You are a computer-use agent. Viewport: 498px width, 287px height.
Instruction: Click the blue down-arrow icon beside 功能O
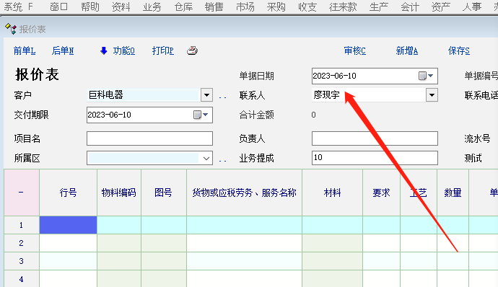(103, 50)
